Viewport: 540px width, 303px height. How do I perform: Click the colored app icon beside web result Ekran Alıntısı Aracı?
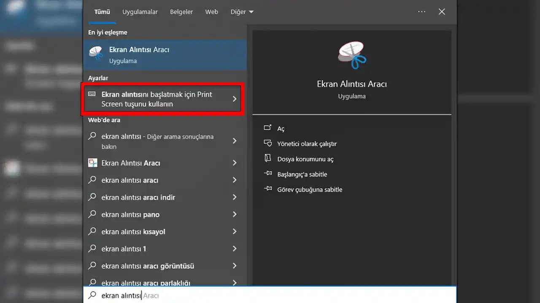[92, 163]
